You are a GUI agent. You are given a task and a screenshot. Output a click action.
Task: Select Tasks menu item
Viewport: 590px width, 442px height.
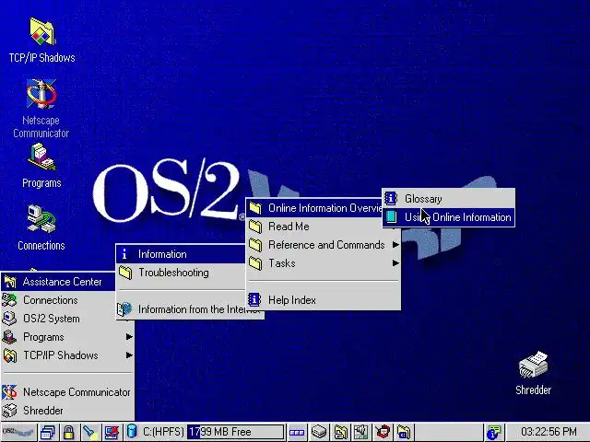pyautogui.click(x=324, y=263)
